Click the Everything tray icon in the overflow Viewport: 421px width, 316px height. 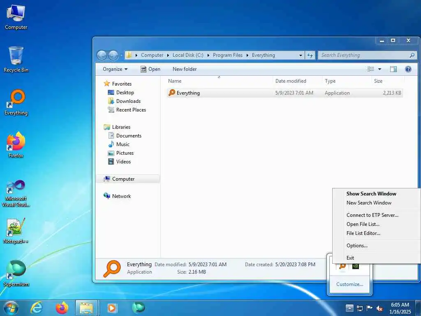(342, 266)
